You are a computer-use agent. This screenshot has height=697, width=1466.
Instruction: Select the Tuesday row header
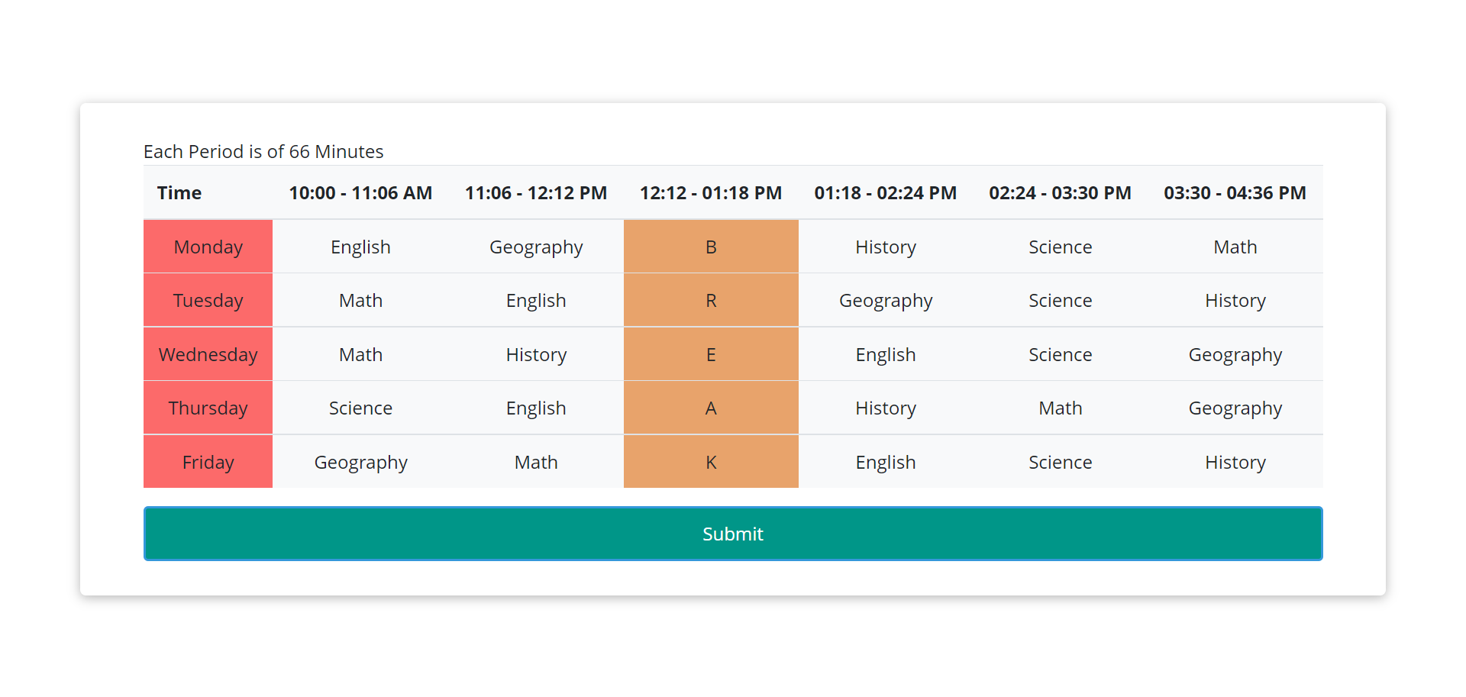(x=208, y=300)
